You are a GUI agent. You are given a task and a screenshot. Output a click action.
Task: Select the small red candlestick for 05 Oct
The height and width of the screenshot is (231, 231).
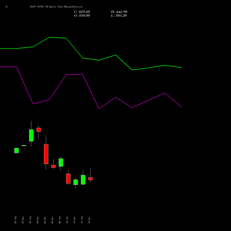[54, 166]
